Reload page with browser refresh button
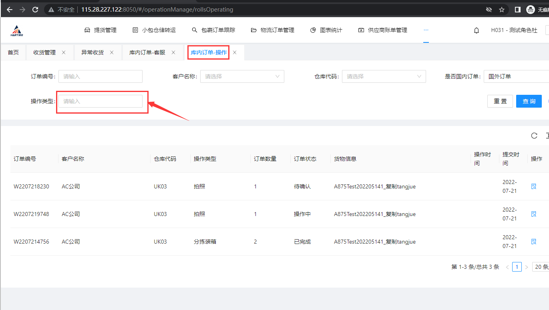 tap(35, 9)
